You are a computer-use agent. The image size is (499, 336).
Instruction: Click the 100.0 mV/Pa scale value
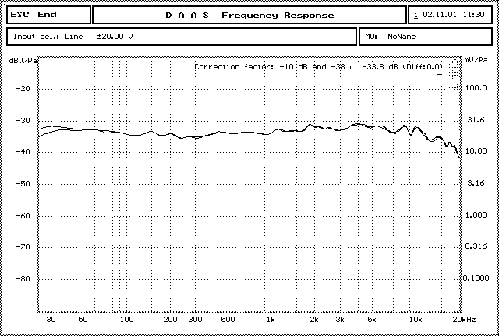pos(476,88)
